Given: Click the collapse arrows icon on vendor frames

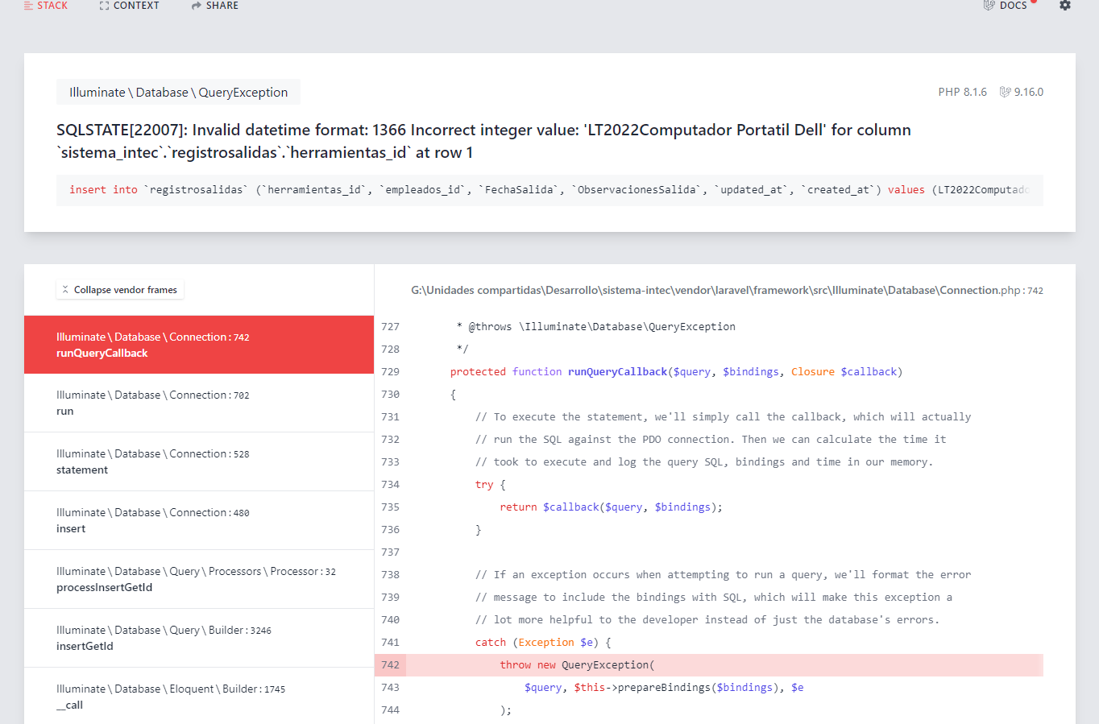Looking at the screenshot, I should coord(65,289).
